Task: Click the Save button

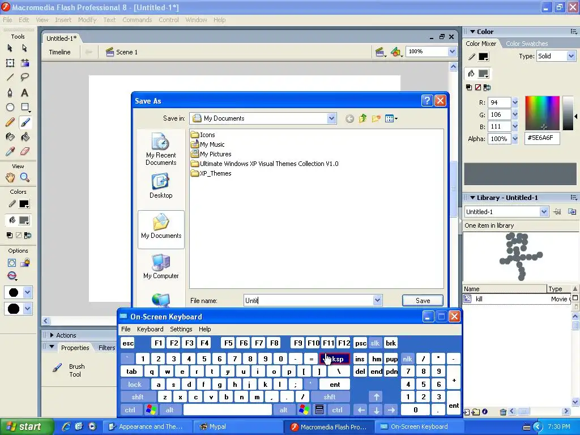Action: 423,300
